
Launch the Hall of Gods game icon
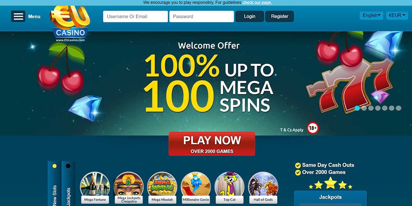pos(263,184)
